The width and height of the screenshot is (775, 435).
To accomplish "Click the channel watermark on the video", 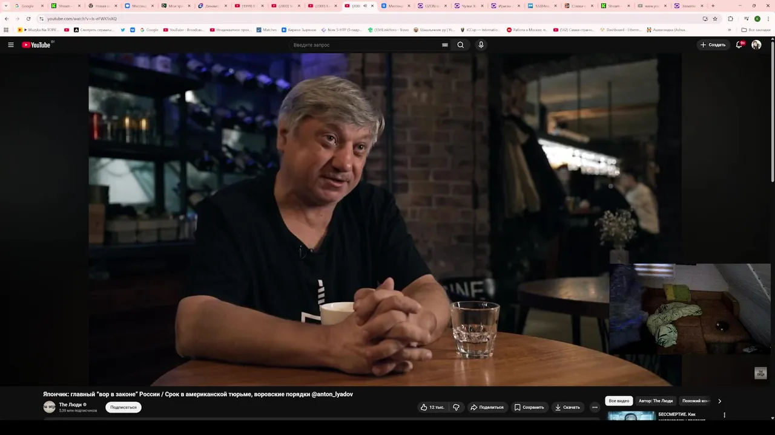I will 760,373.
